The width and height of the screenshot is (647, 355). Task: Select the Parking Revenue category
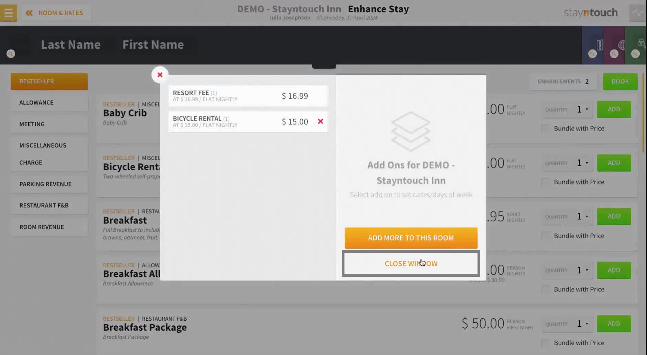click(49, 184)
